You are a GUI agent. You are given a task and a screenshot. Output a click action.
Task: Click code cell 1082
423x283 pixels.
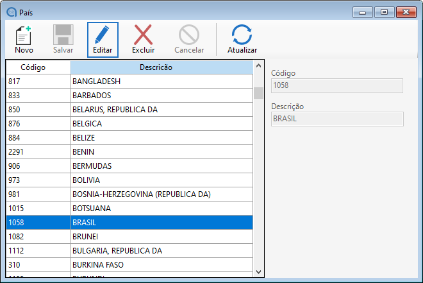[38, 237]
